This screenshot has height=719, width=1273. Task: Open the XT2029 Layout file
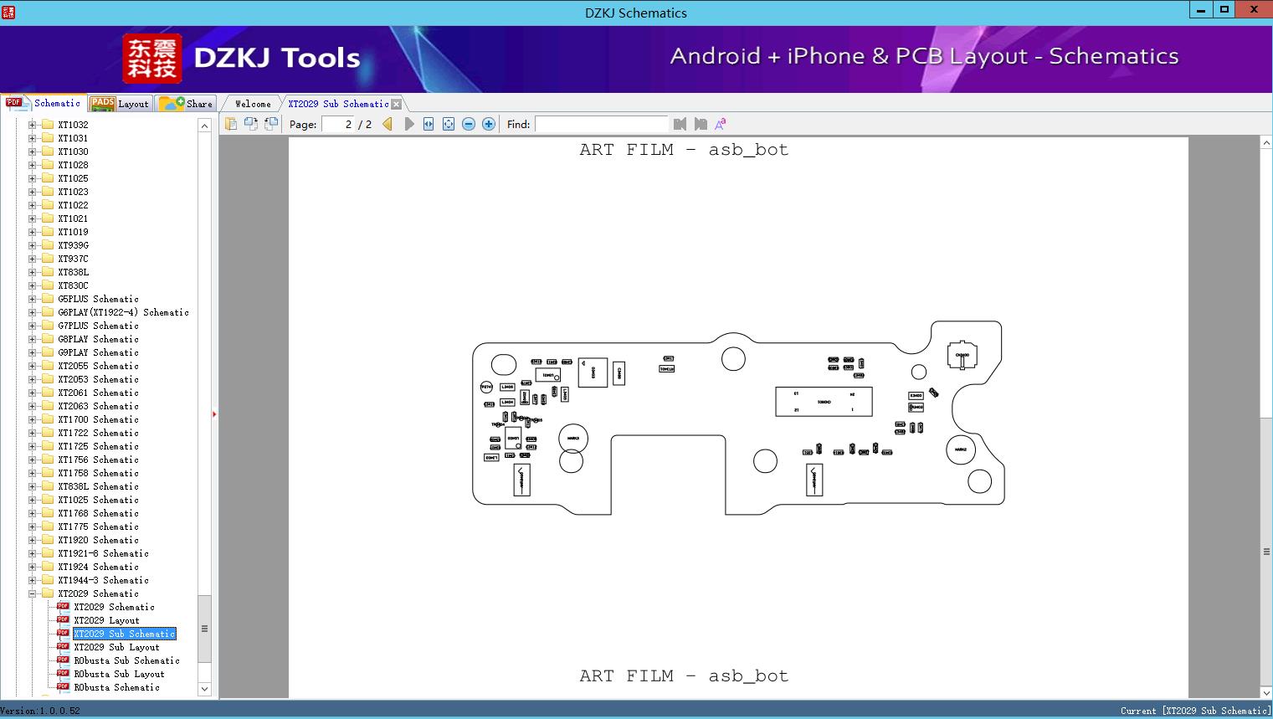(106, 620)
